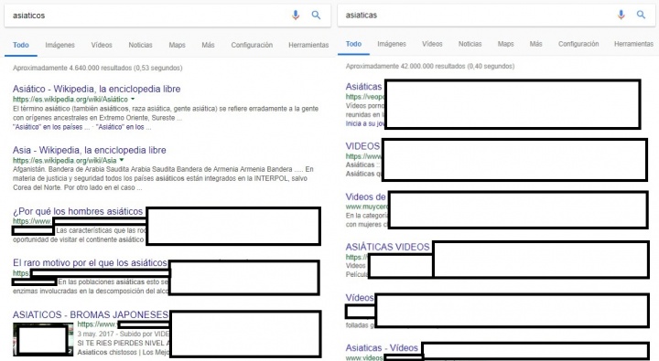Click '"Asiático" en los países ...' sitelink
Viewport: 659px width, 361px height.
pyautogui.click(x=51, y=127)
